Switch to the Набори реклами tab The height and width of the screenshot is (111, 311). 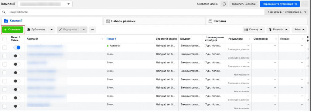154,21
